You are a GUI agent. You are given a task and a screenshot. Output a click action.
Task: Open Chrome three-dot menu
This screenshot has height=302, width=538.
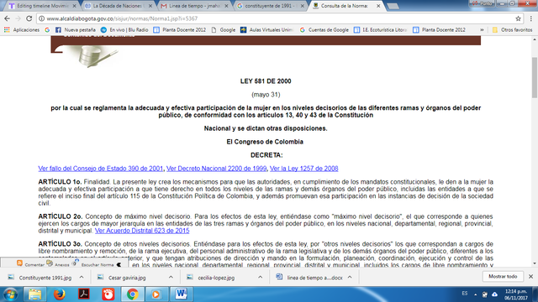coord(530,18)
